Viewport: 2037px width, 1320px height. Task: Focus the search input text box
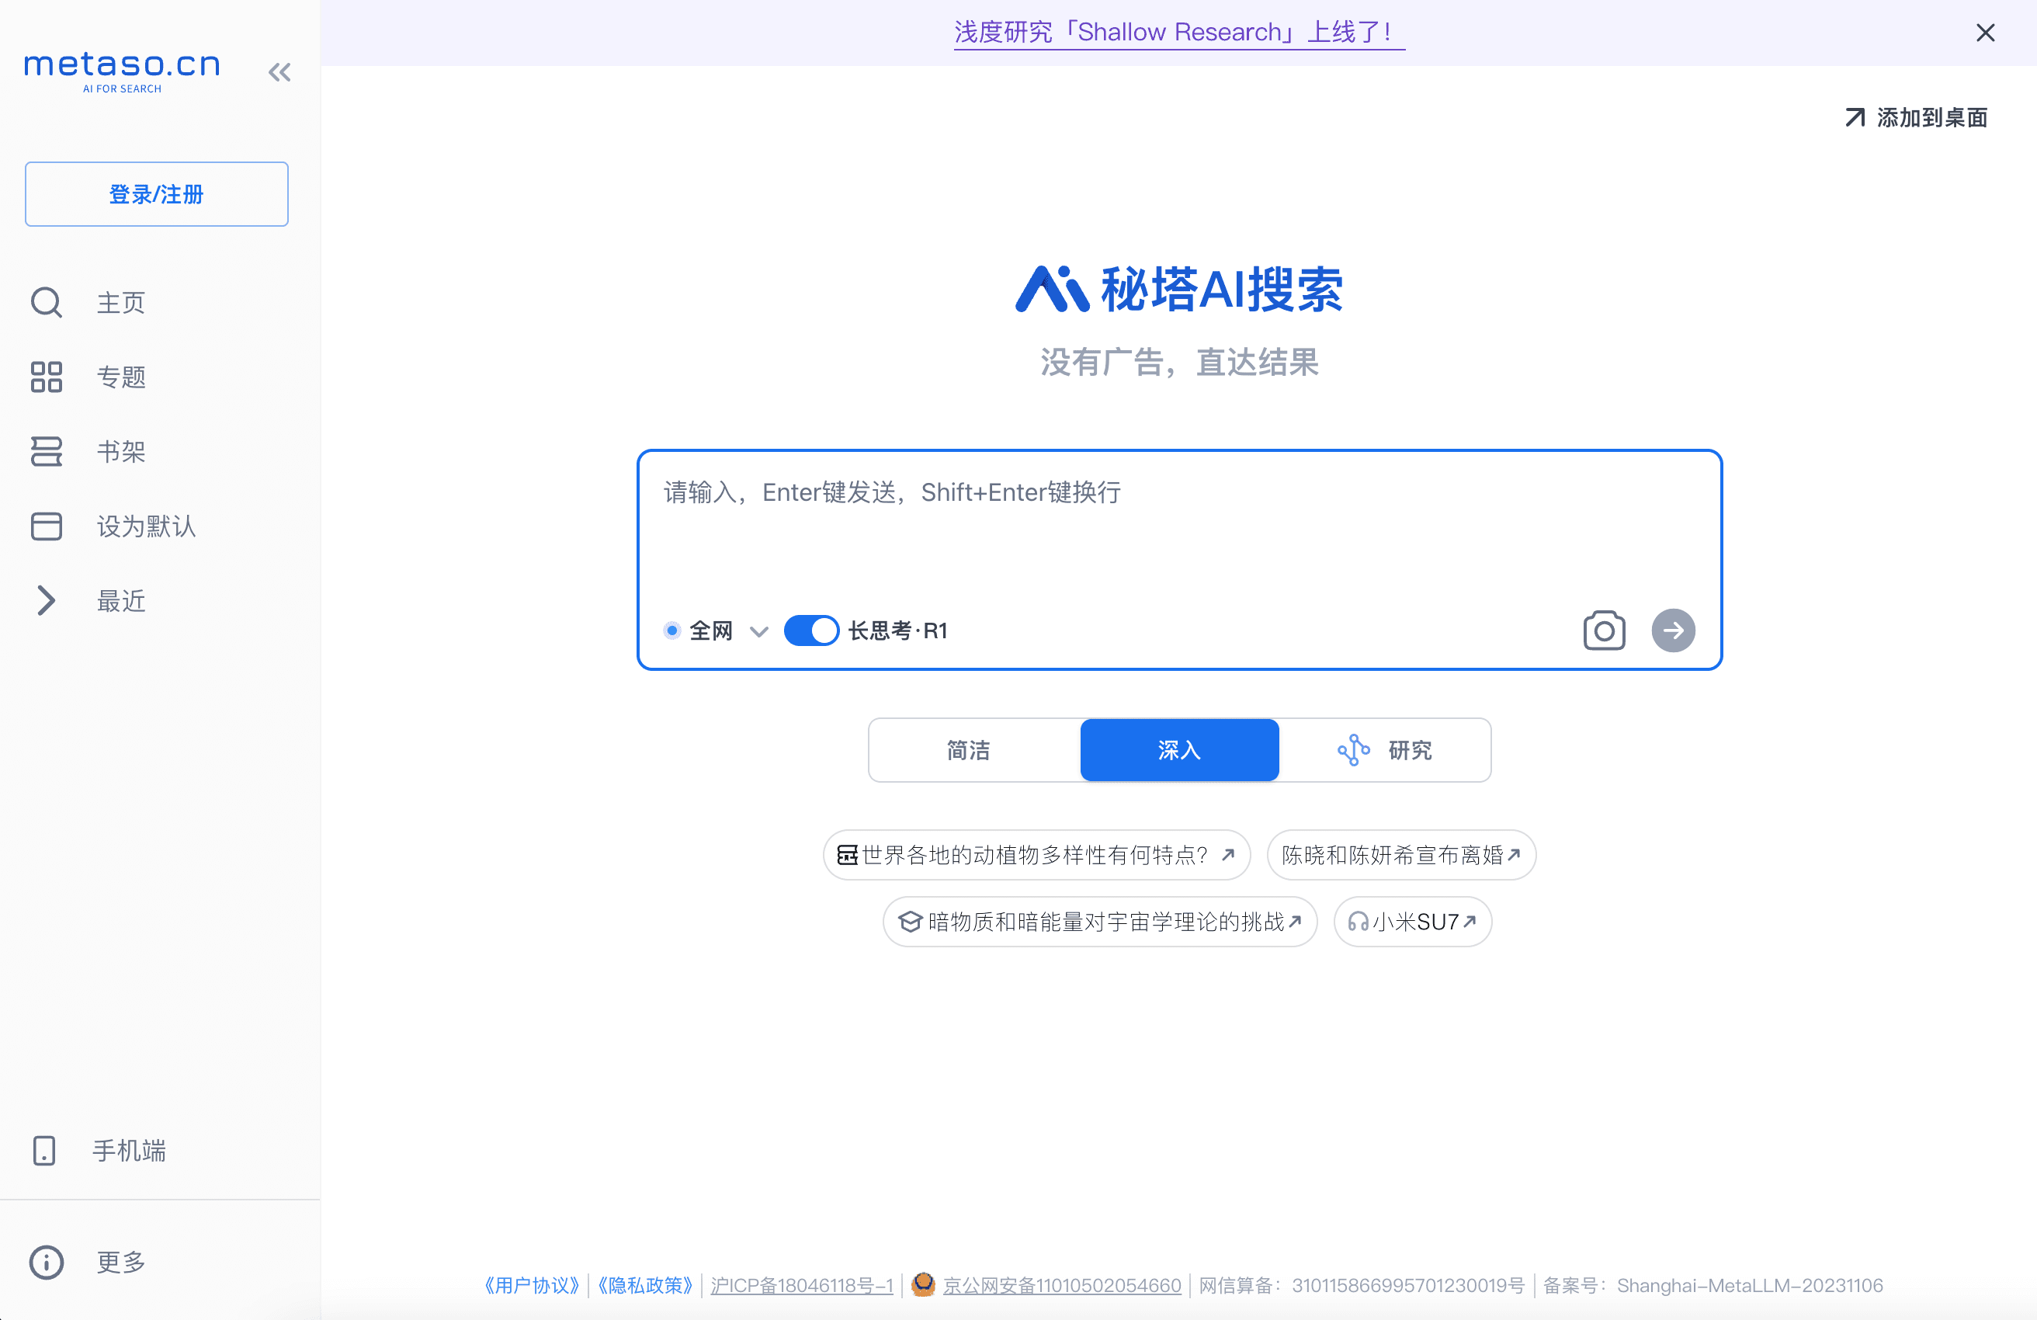(x=1178, y=531)
